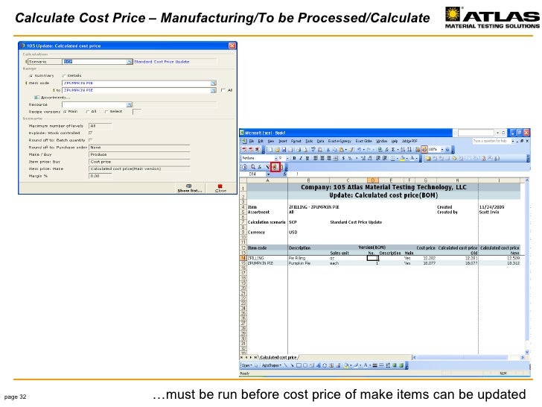Open the Data menu in Excel
Image resolution: width=542 pixels, height=407 pixels.
[320, 141]
